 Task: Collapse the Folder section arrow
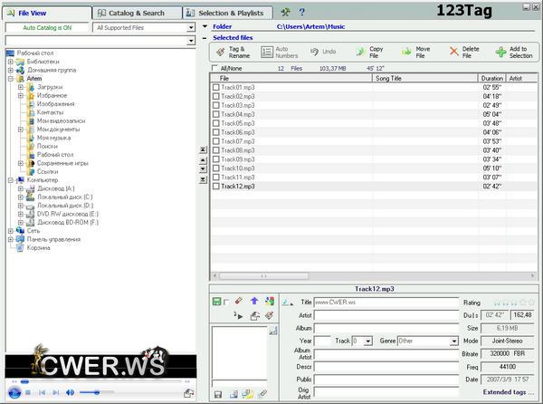coord(205,26)
